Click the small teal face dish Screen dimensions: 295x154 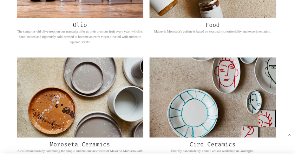tap(254, 102)
